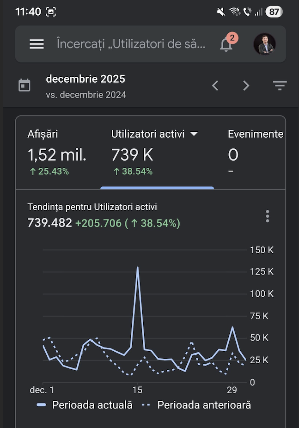Open notifications bell with 2 alerts
The image size is (299, 428).
click(226, 44)
